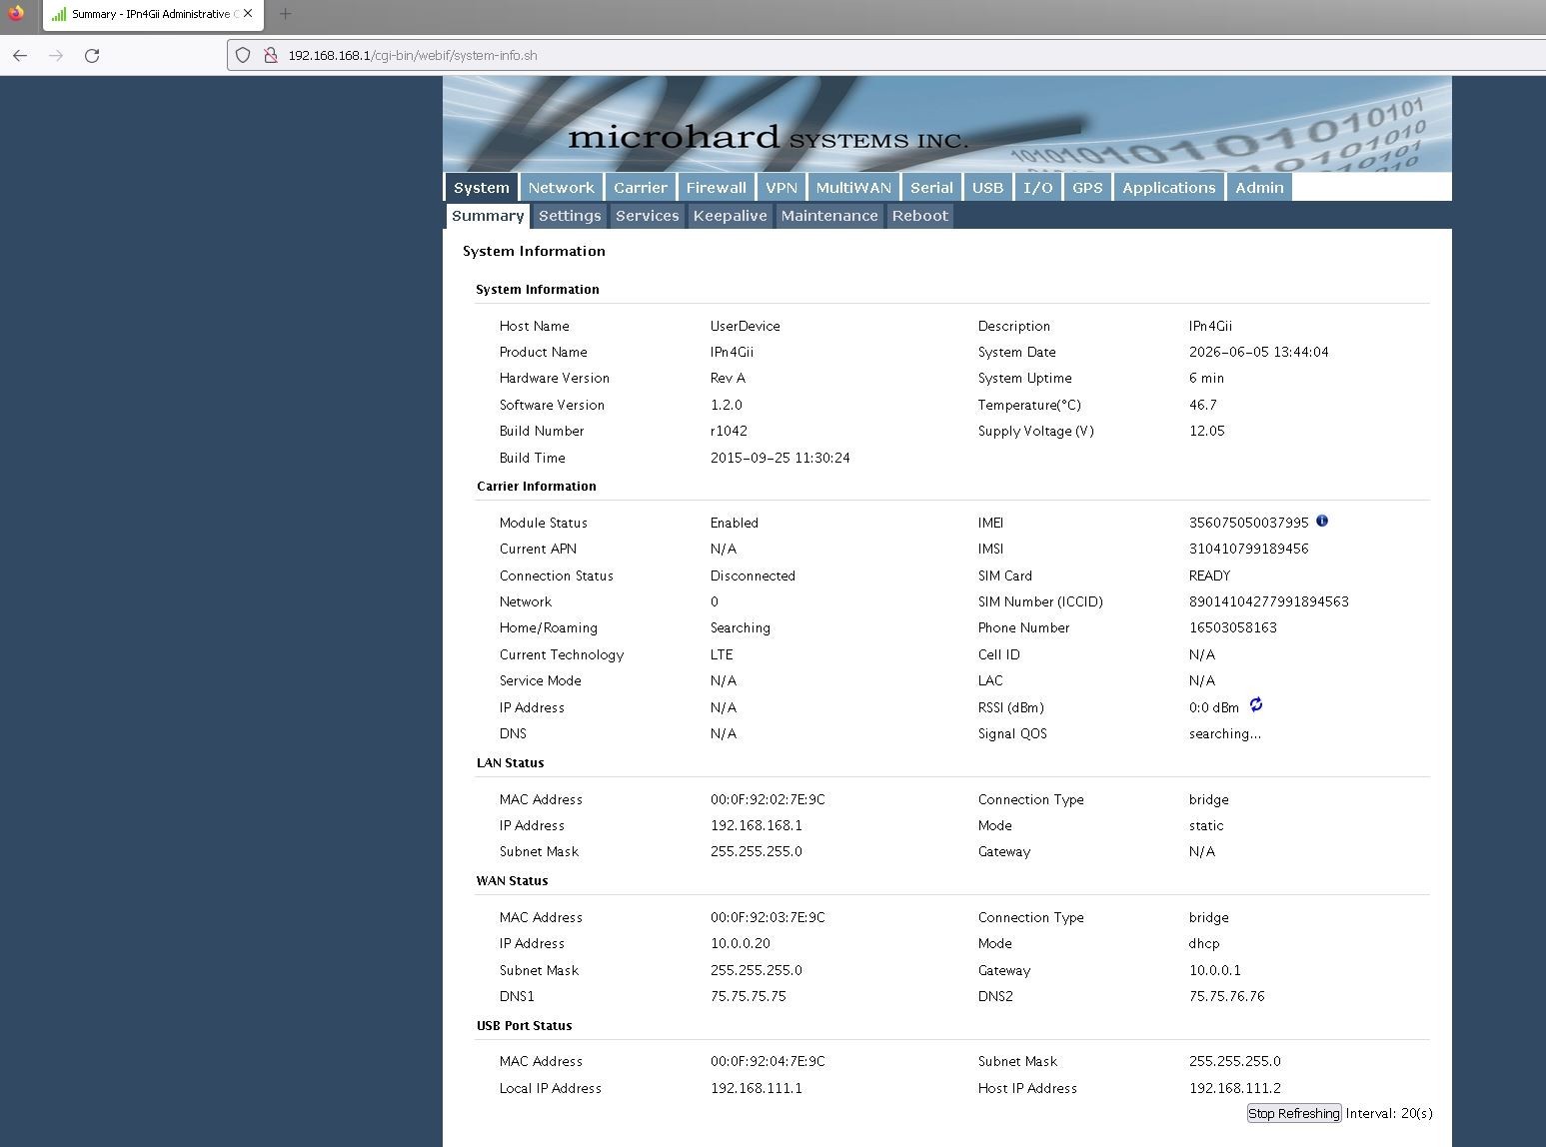Go to the Admin tab
1546x1147 pixels.
tap(1259, 188)
